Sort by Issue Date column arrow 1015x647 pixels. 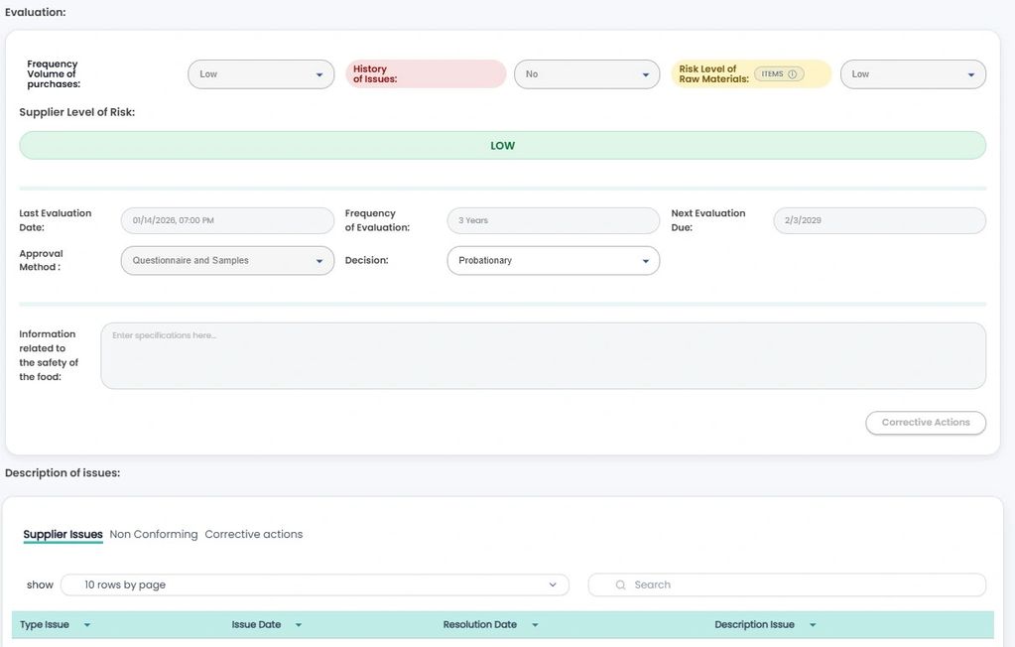[299, 625]
